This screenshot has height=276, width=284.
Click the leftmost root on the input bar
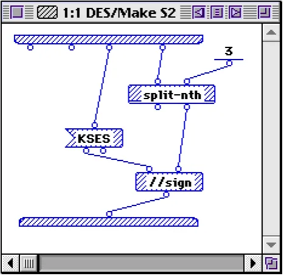point(30,47)
